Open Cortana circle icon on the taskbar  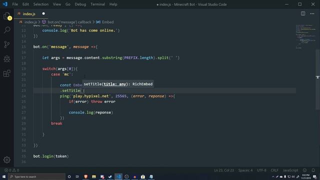[x=69, y=176]
